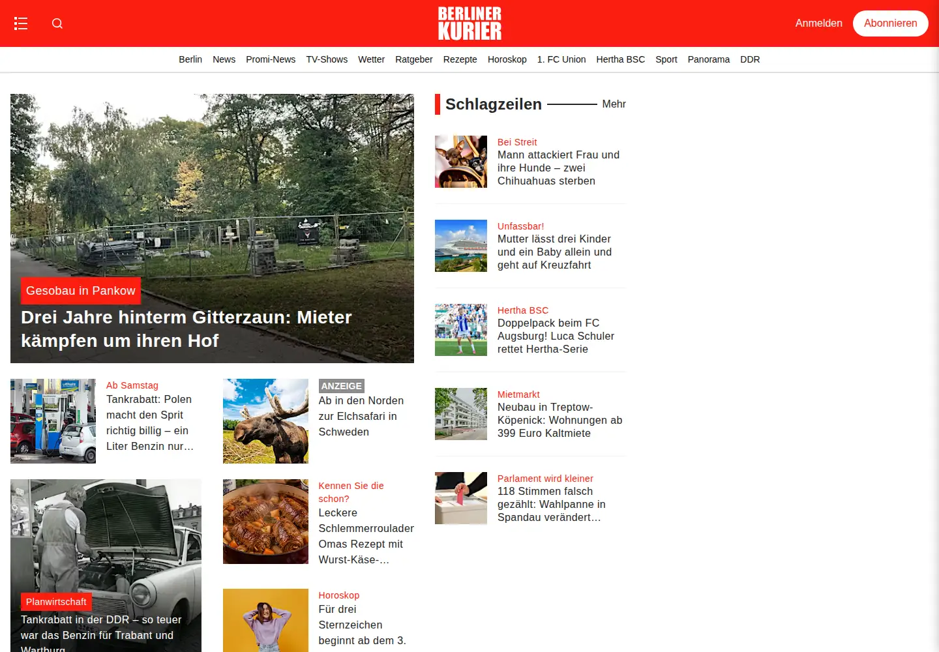Open the Ratgeber nav item
This screenshot has width=939, height=652.
[413, 59]
